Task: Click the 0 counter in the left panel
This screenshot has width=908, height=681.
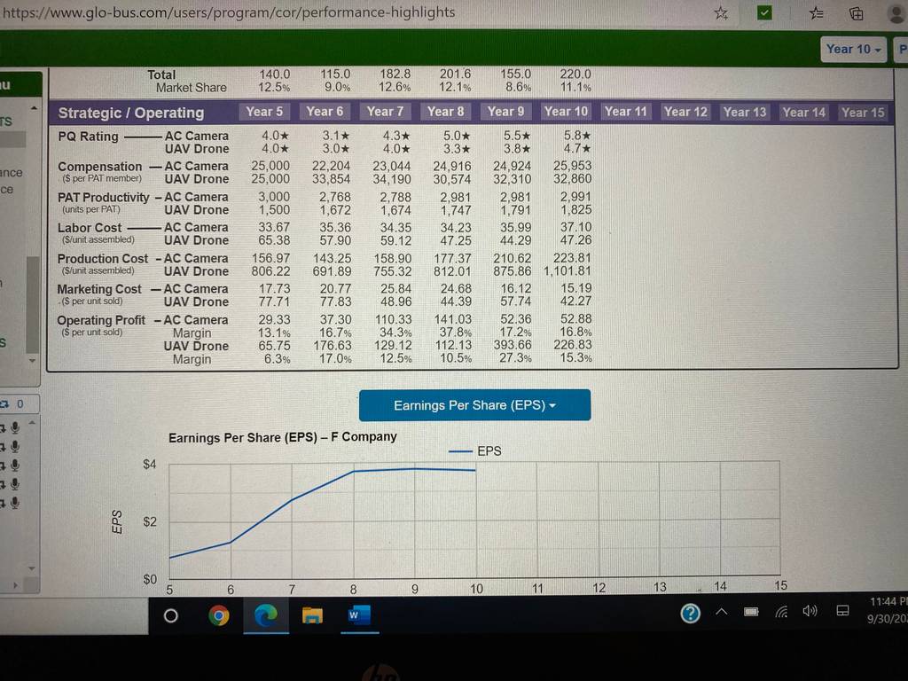Action: point(20,403)
